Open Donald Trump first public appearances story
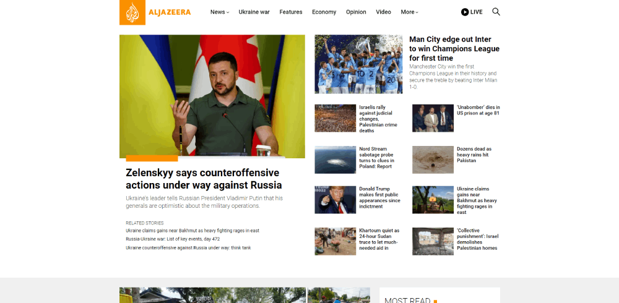The image size is (619, 303). point(380,197)
